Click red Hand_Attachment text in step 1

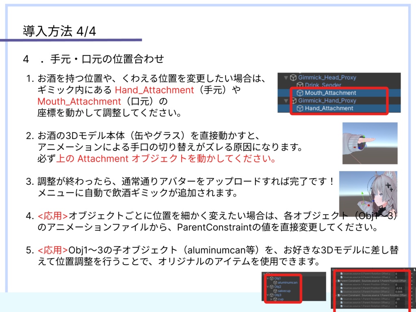tap(154, 90)
